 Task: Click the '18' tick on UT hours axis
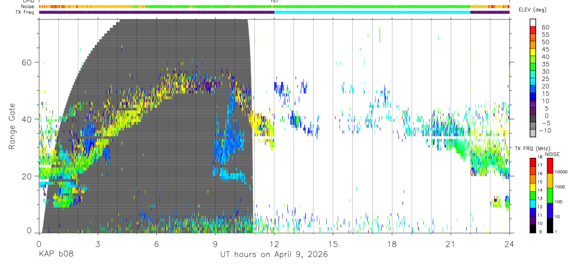pyautogui.click(x=392, y=244)
